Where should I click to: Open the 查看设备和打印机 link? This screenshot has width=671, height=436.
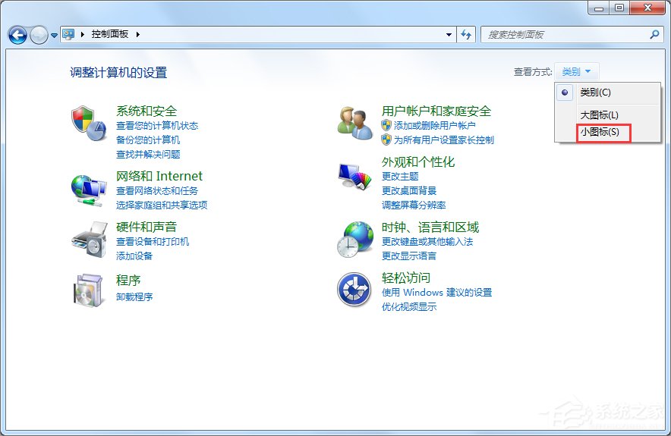pos(153,242)
